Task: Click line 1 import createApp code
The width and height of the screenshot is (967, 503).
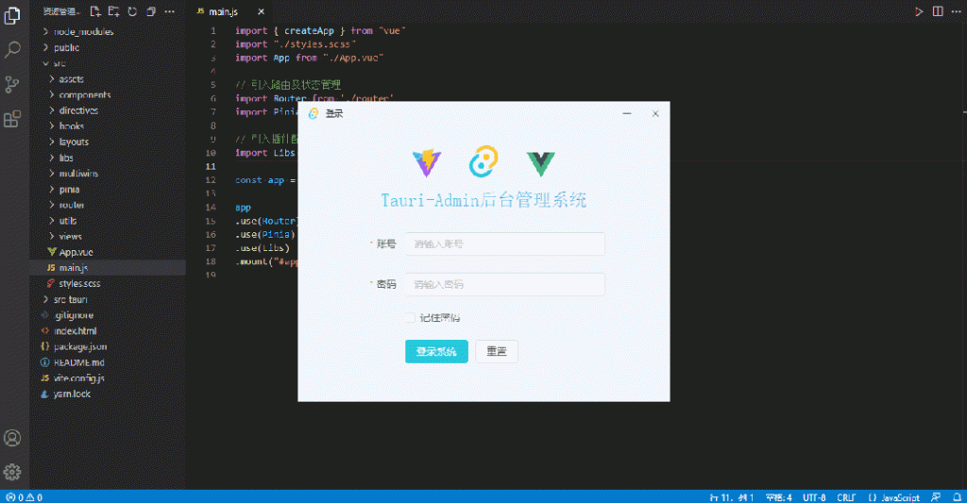Action: click(320, 31)
